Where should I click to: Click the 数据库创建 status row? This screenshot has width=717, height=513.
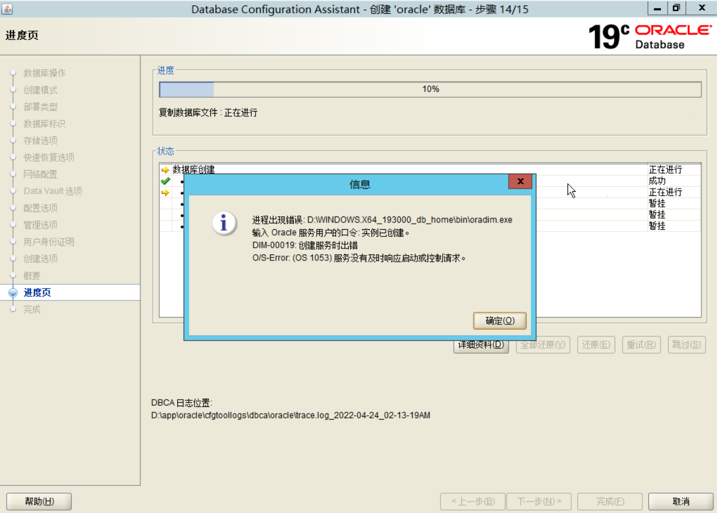[x=430, y=170]
